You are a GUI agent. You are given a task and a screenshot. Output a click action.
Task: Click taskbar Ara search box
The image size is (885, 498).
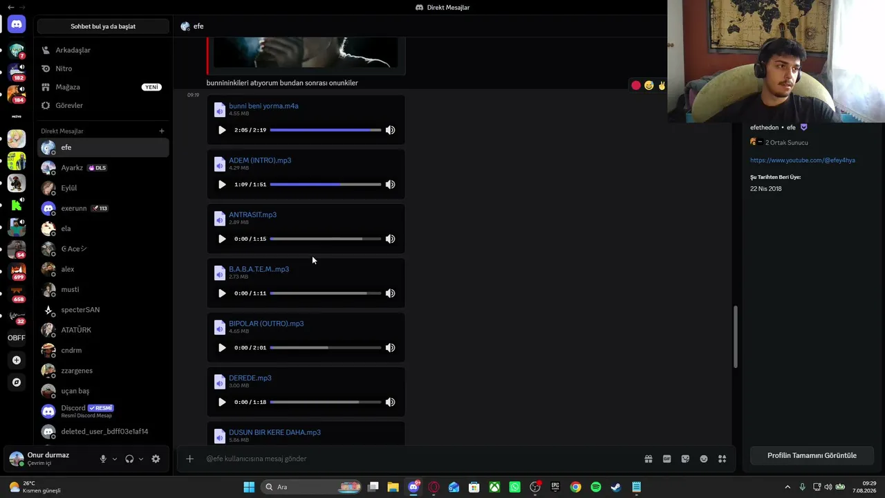click(312, 487)
